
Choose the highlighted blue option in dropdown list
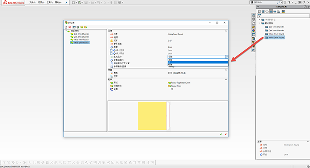pyautogui.click(x=198, y=62)
